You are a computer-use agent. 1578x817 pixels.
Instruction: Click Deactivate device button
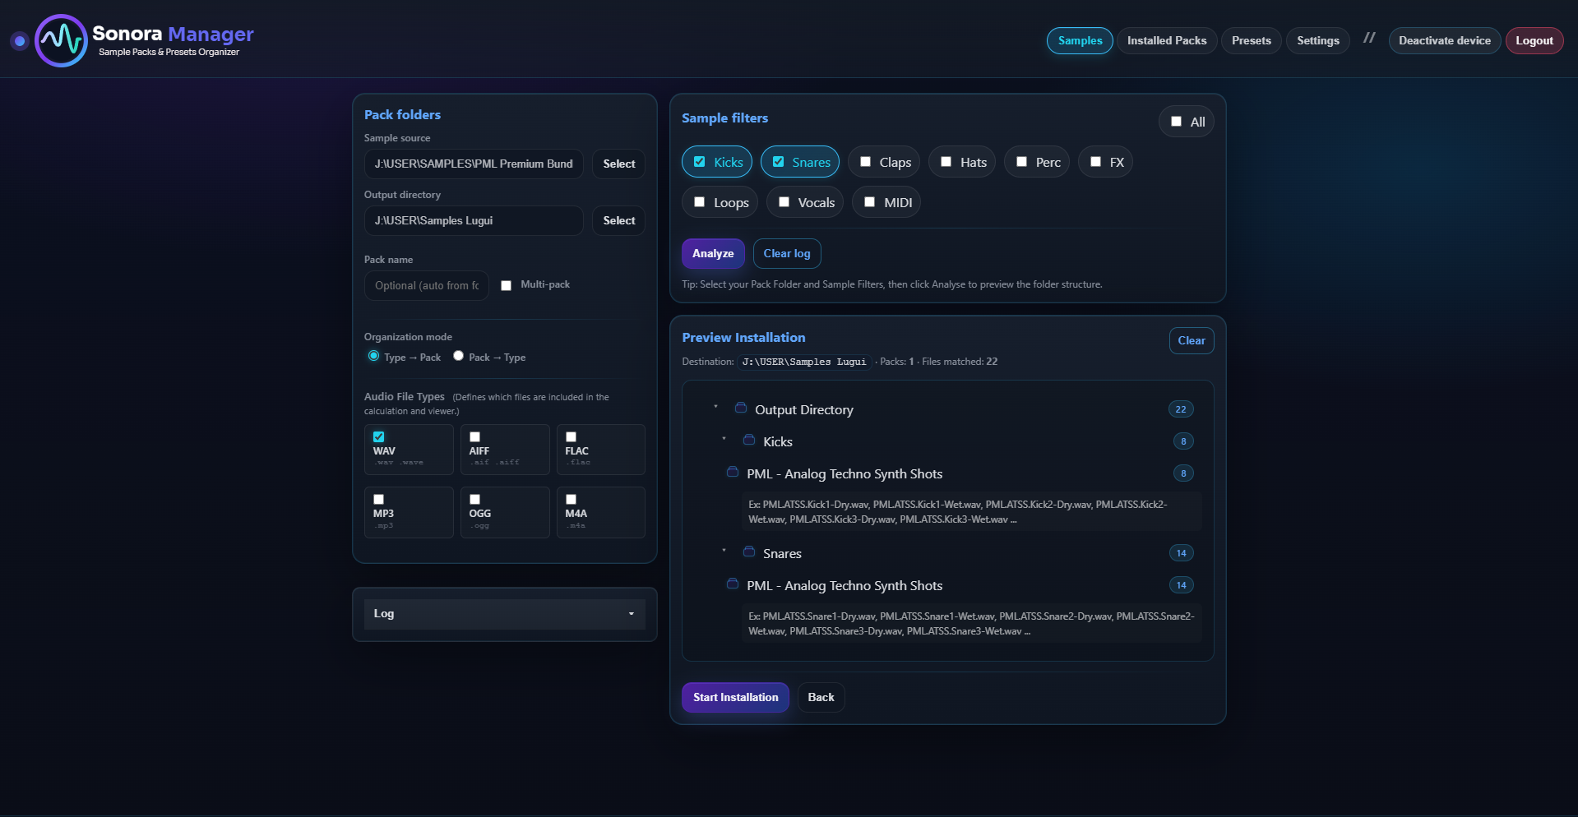click(1444, 40)
